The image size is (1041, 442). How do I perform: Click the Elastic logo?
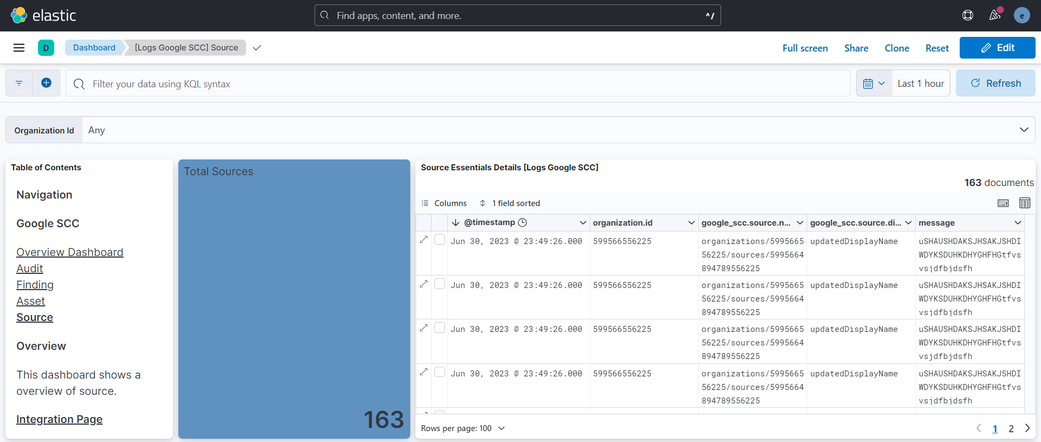pyautogui.click(x=43, y=15)
